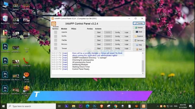This screenshot has width=195, height=109.
Task: Select the Music Search MP3 desktop shortcut
Action: click(27, 91)
